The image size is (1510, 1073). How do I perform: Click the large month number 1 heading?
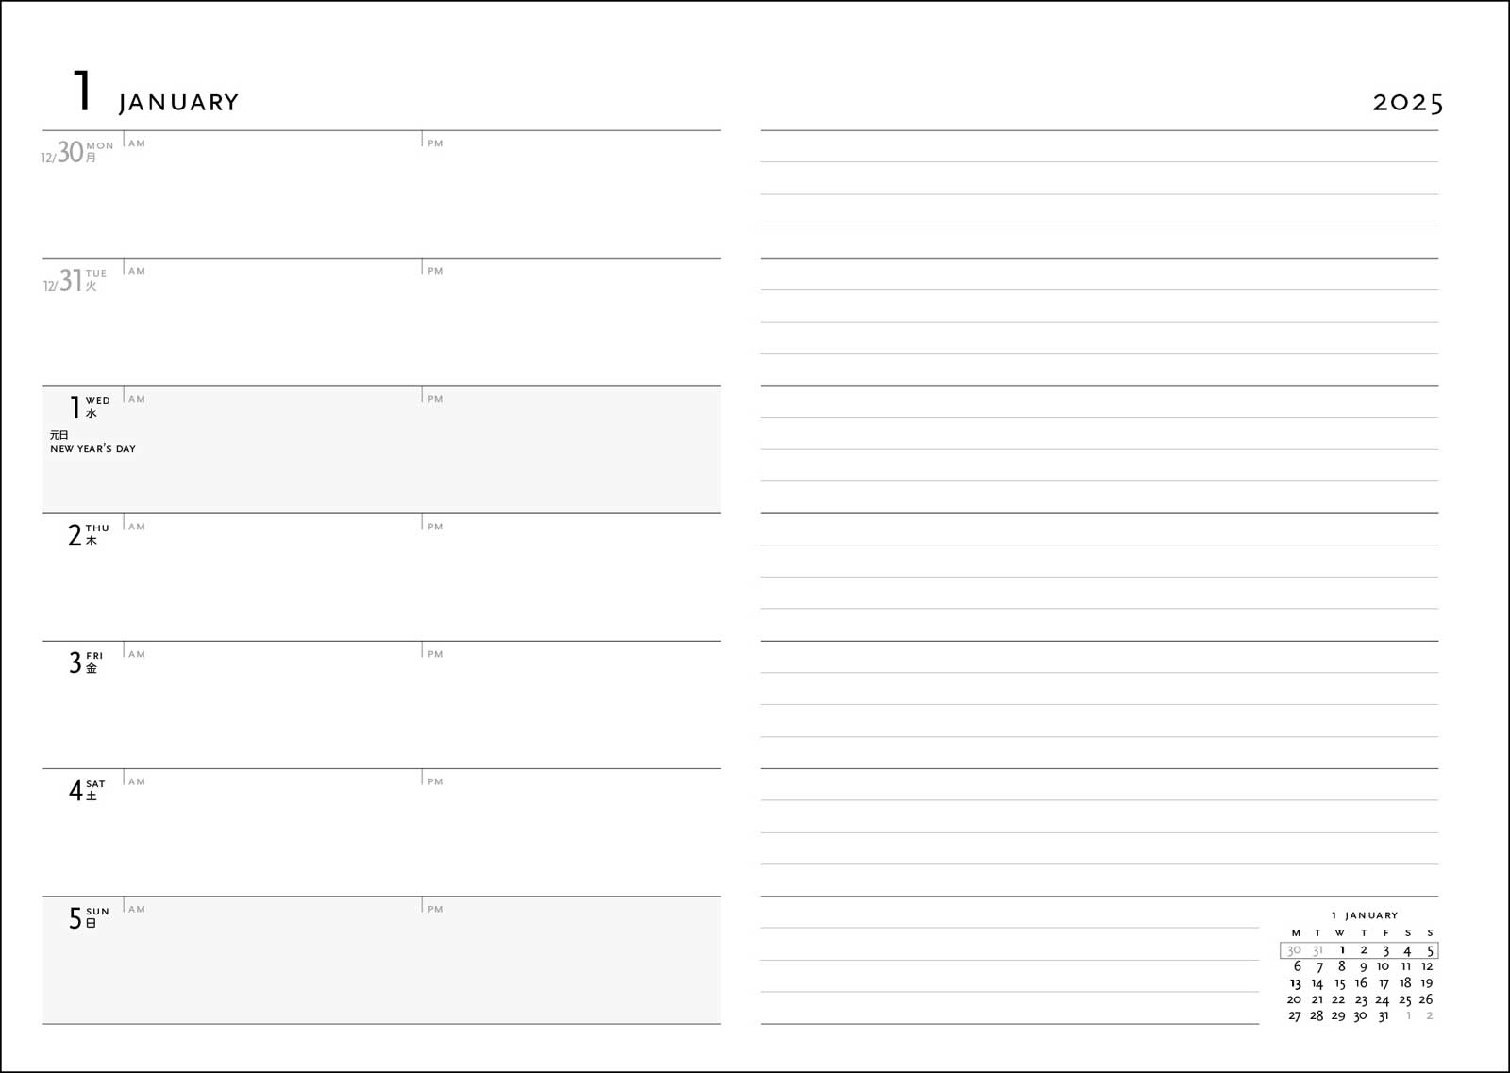point(82,91)
